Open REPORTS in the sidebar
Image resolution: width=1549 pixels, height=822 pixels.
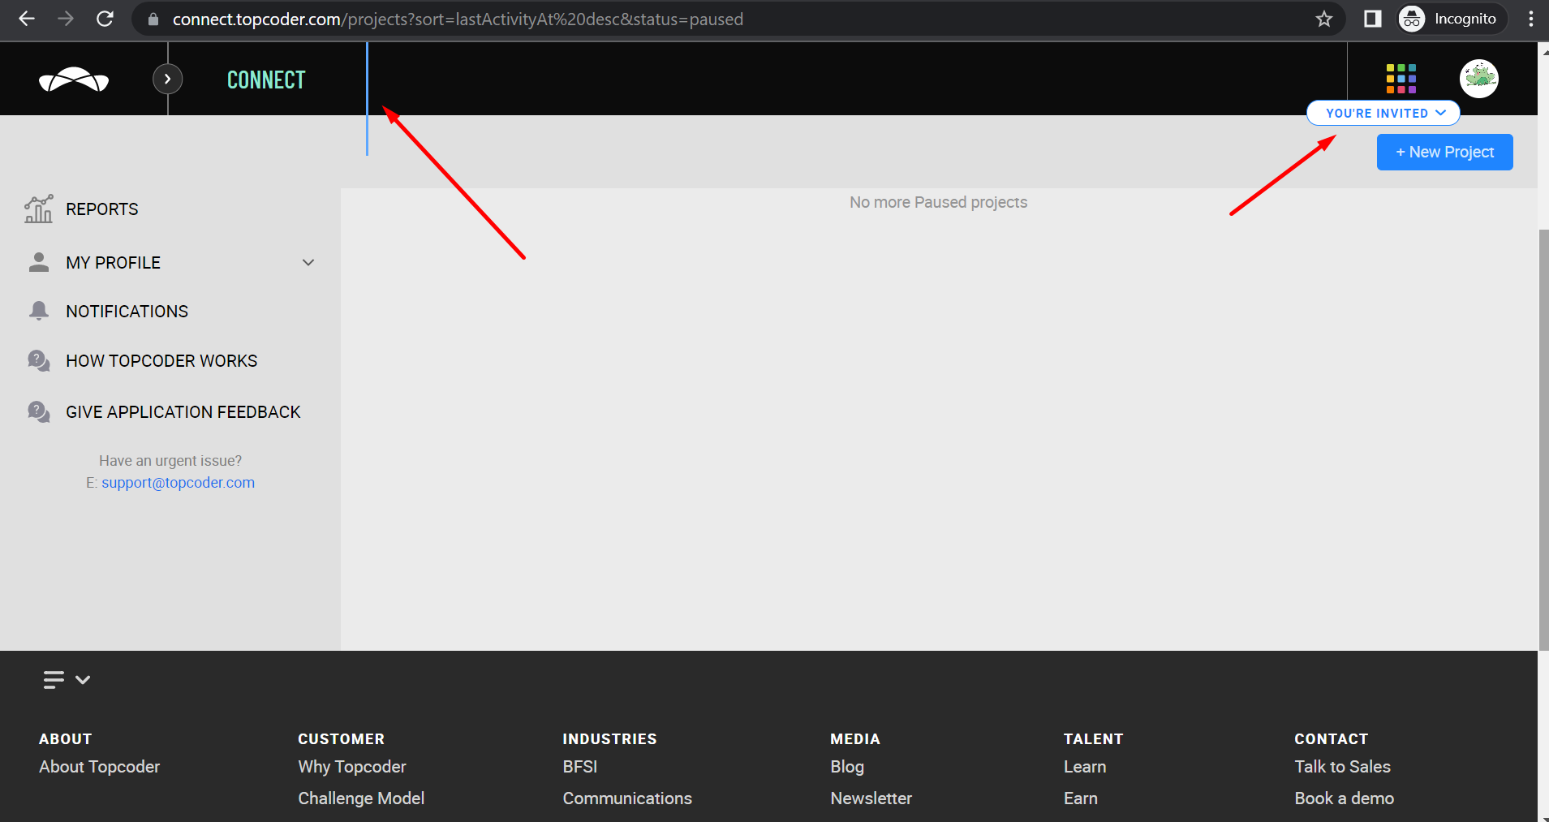(x=102, y=209)
